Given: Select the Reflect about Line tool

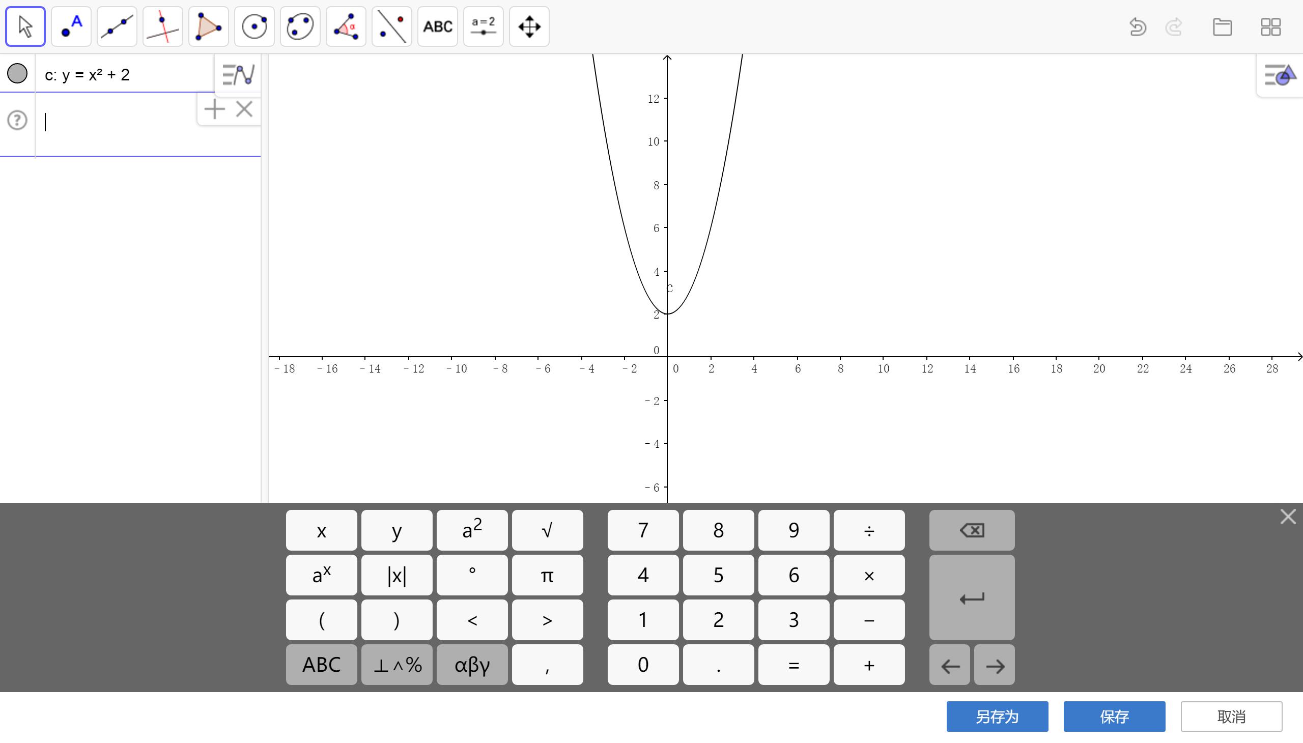Looking at the screenshot, I should coord(391,26).
